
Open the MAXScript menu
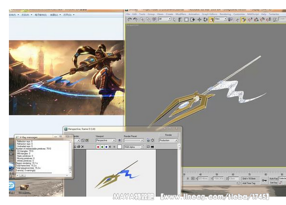(253, 14)
